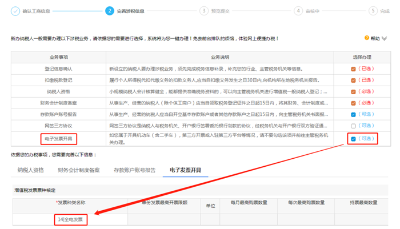
Task: Uncheck the 电子发票开具 checkbox
Action: click(x=354, y=139)
